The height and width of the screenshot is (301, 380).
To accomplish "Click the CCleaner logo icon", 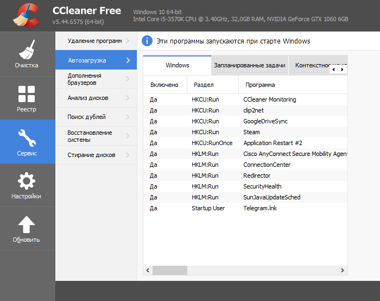I will coord(26,15).
